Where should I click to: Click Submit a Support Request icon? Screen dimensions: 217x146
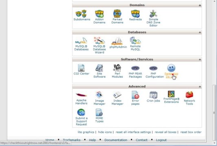81,112
